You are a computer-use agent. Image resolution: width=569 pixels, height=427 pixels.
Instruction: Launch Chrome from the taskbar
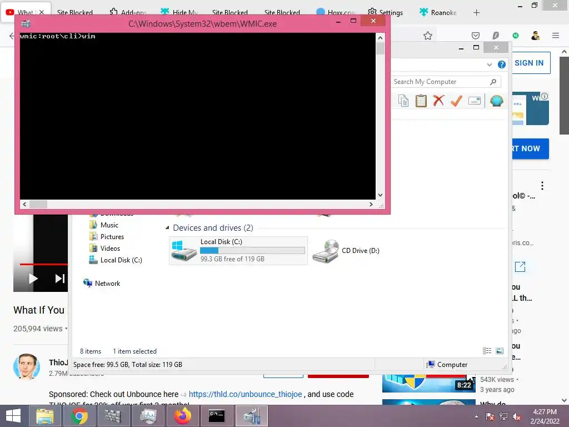(x=79, y=416)
